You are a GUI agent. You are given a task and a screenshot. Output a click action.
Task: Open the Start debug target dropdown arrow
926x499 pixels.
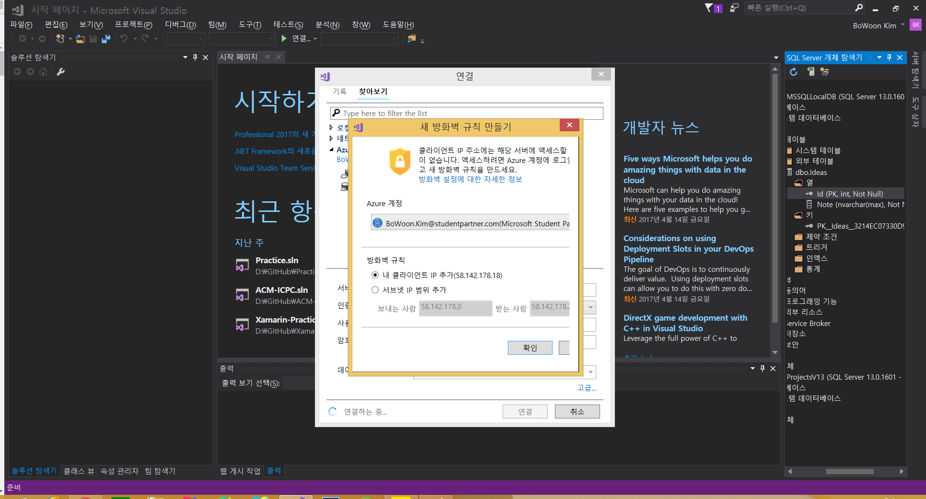click(x=315, y=39)
